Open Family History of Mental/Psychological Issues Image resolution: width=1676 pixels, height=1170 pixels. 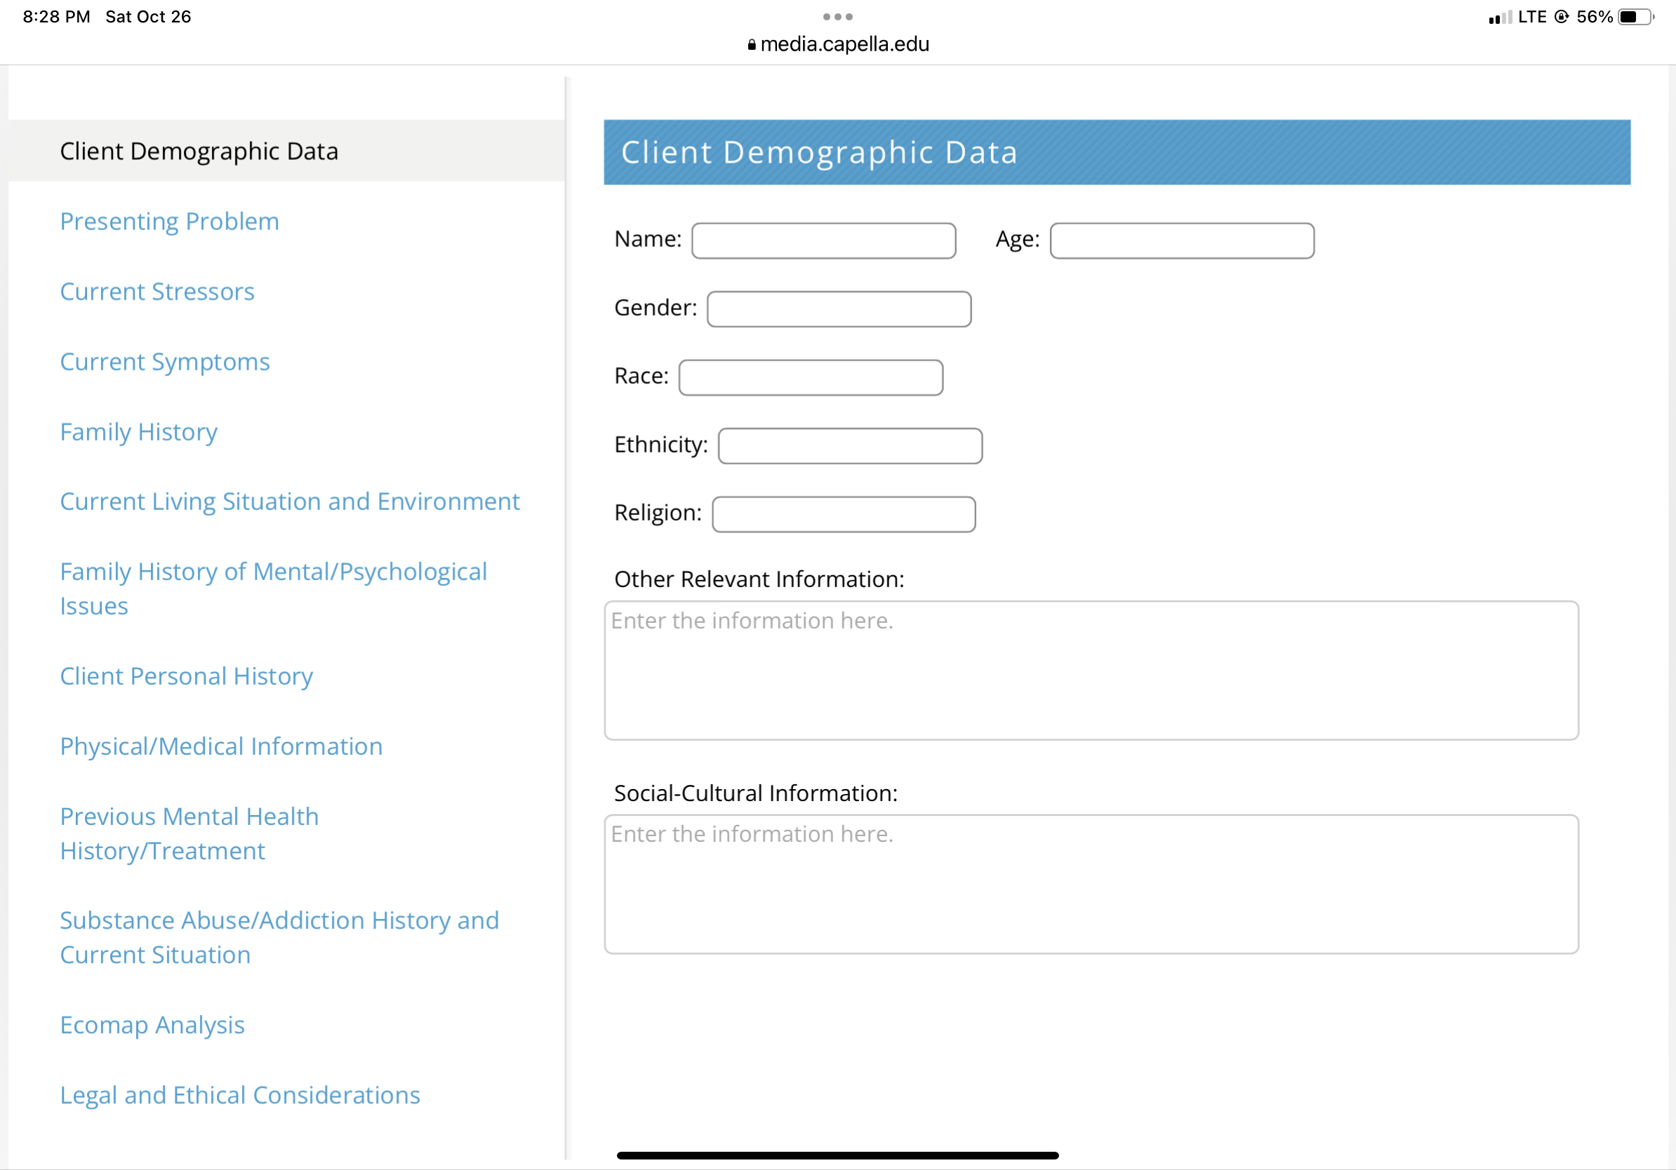coord(274,589)
